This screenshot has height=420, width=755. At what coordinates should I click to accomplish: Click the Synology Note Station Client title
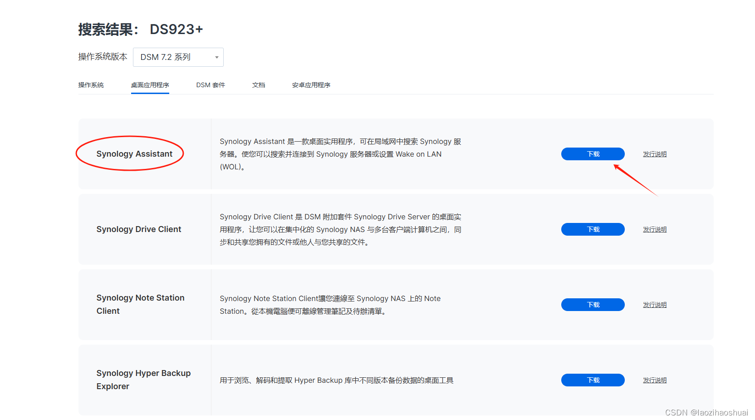[x=141, y=304]
